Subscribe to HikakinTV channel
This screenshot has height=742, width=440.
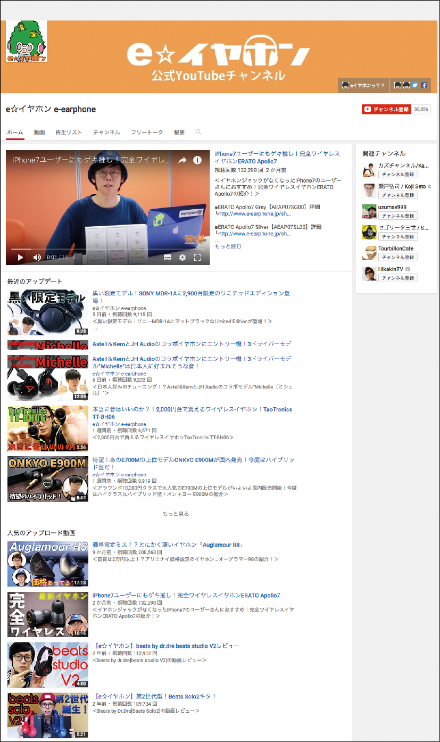(x=397, y=278)
